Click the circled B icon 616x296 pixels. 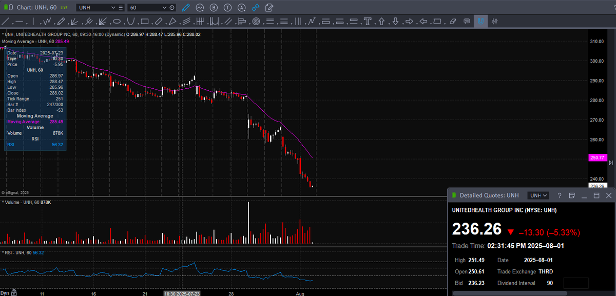click(214, 8)
